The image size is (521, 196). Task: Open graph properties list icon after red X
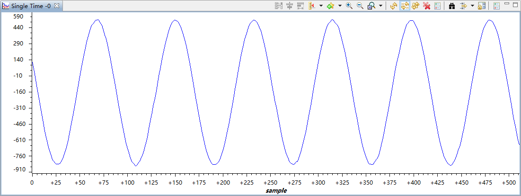tap(437, 6)
